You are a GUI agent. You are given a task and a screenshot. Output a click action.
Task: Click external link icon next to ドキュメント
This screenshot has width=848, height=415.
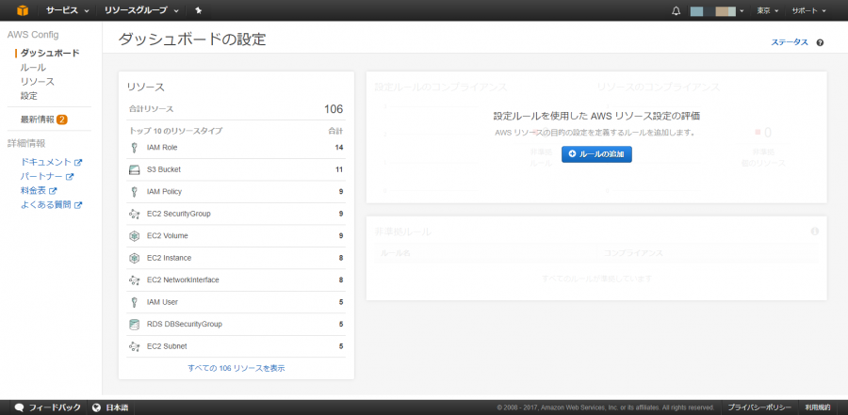click(x=78, y=162)
